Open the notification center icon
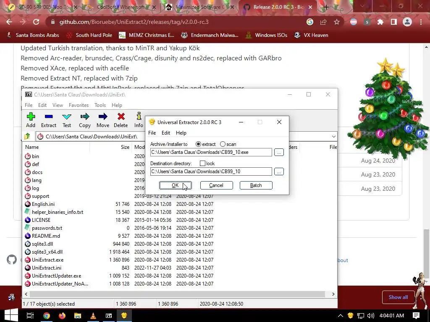 coord(416,315)
